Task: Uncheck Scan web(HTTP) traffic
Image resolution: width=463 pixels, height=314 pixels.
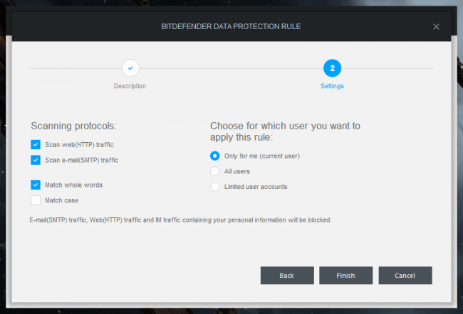Action: (x=36, y=144)
